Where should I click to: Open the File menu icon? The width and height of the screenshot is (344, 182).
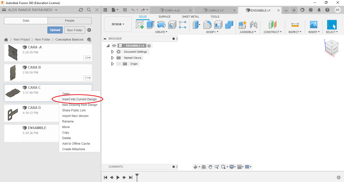tap(115, 10)
